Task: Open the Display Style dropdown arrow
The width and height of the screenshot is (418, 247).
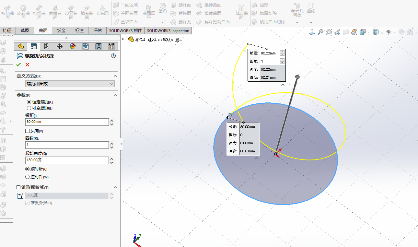Action: [x=382, y=32]
